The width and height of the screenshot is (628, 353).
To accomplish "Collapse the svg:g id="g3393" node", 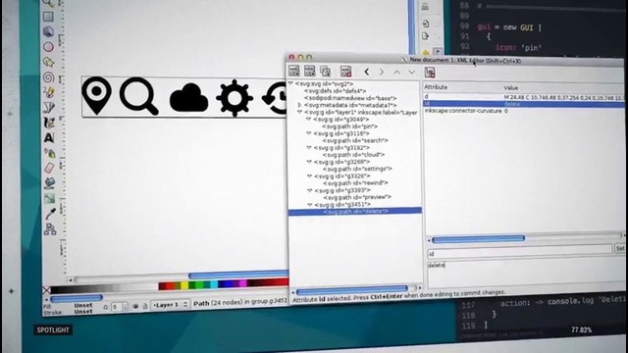I will coord(310,190).
